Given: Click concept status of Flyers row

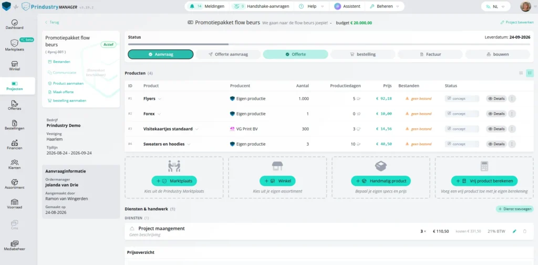Looking at the screenshot, I should [x=462, y=98].
